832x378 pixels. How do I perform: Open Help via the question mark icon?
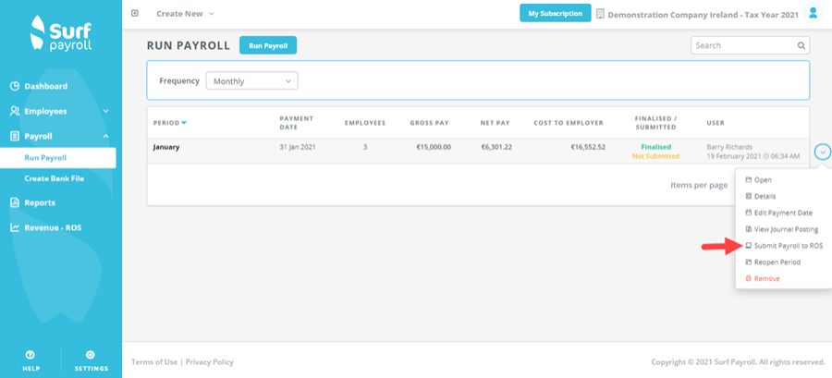31,355
